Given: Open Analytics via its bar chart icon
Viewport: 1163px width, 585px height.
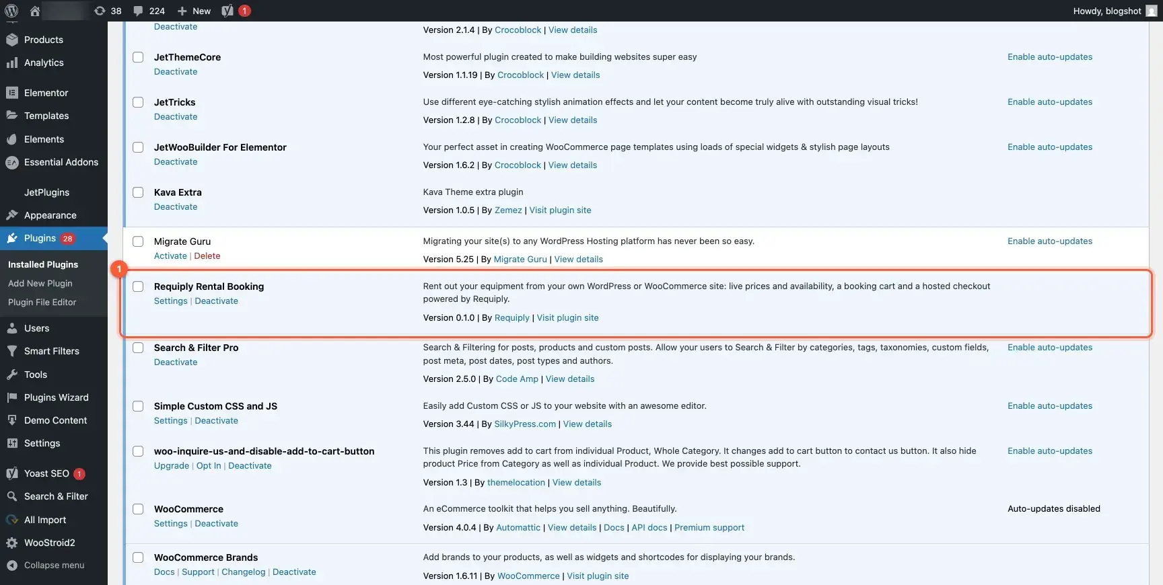Looking at the screenshot, I should pyautogui.click(x=12, y=63).
